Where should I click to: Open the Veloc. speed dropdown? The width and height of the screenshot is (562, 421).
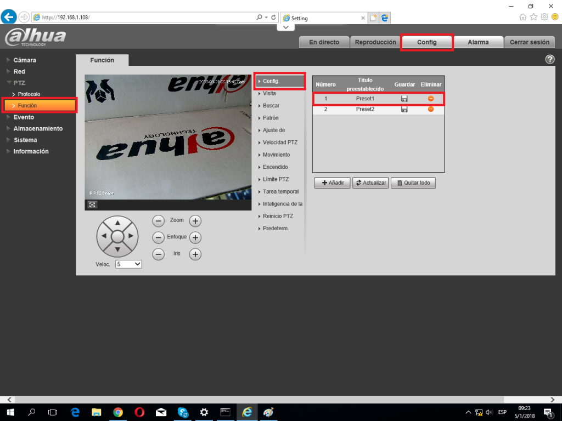click(x=128, y=264)
